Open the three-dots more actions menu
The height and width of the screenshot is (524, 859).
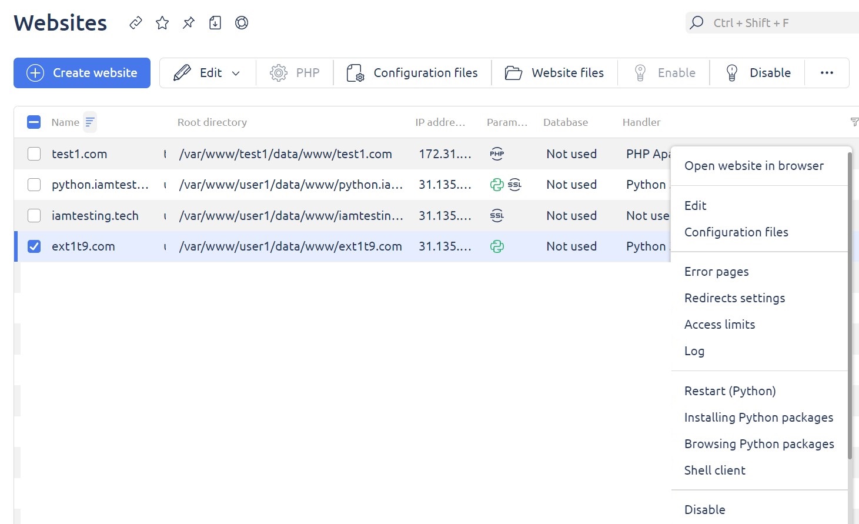(827, 73)
